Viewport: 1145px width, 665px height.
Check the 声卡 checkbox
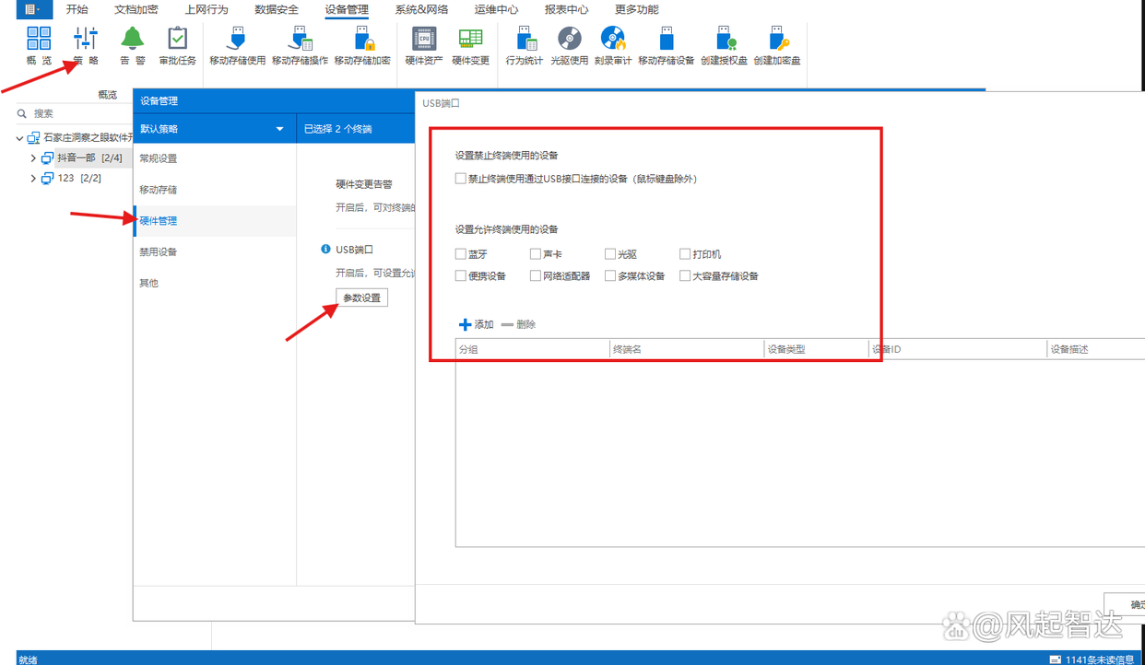(x=536, y=254)
